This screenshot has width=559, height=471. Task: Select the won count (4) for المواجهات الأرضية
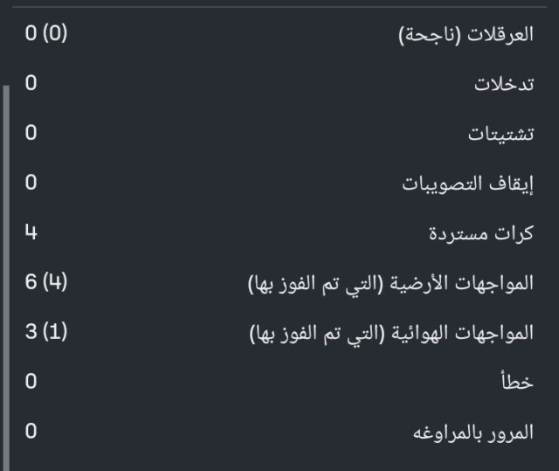point(54,282)
